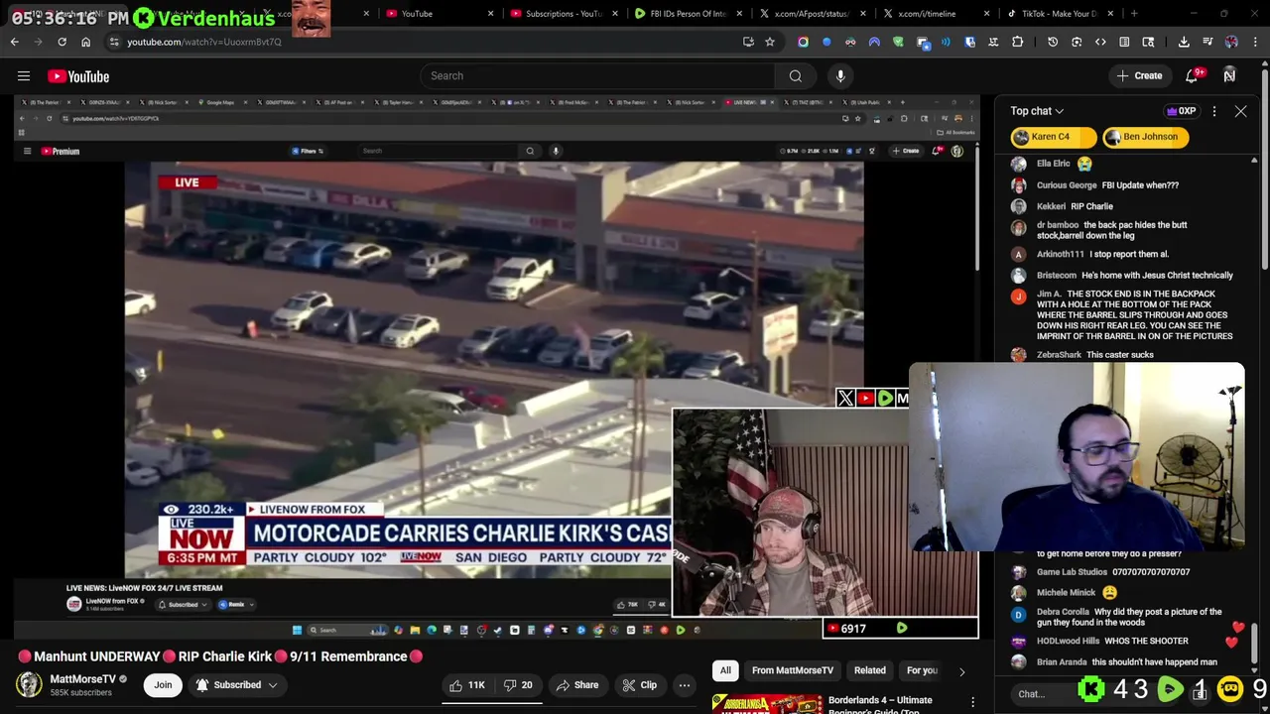This screenshot has width=1270, height=714.
Task: Open install app icon in address bar
Action: point(748,42)
